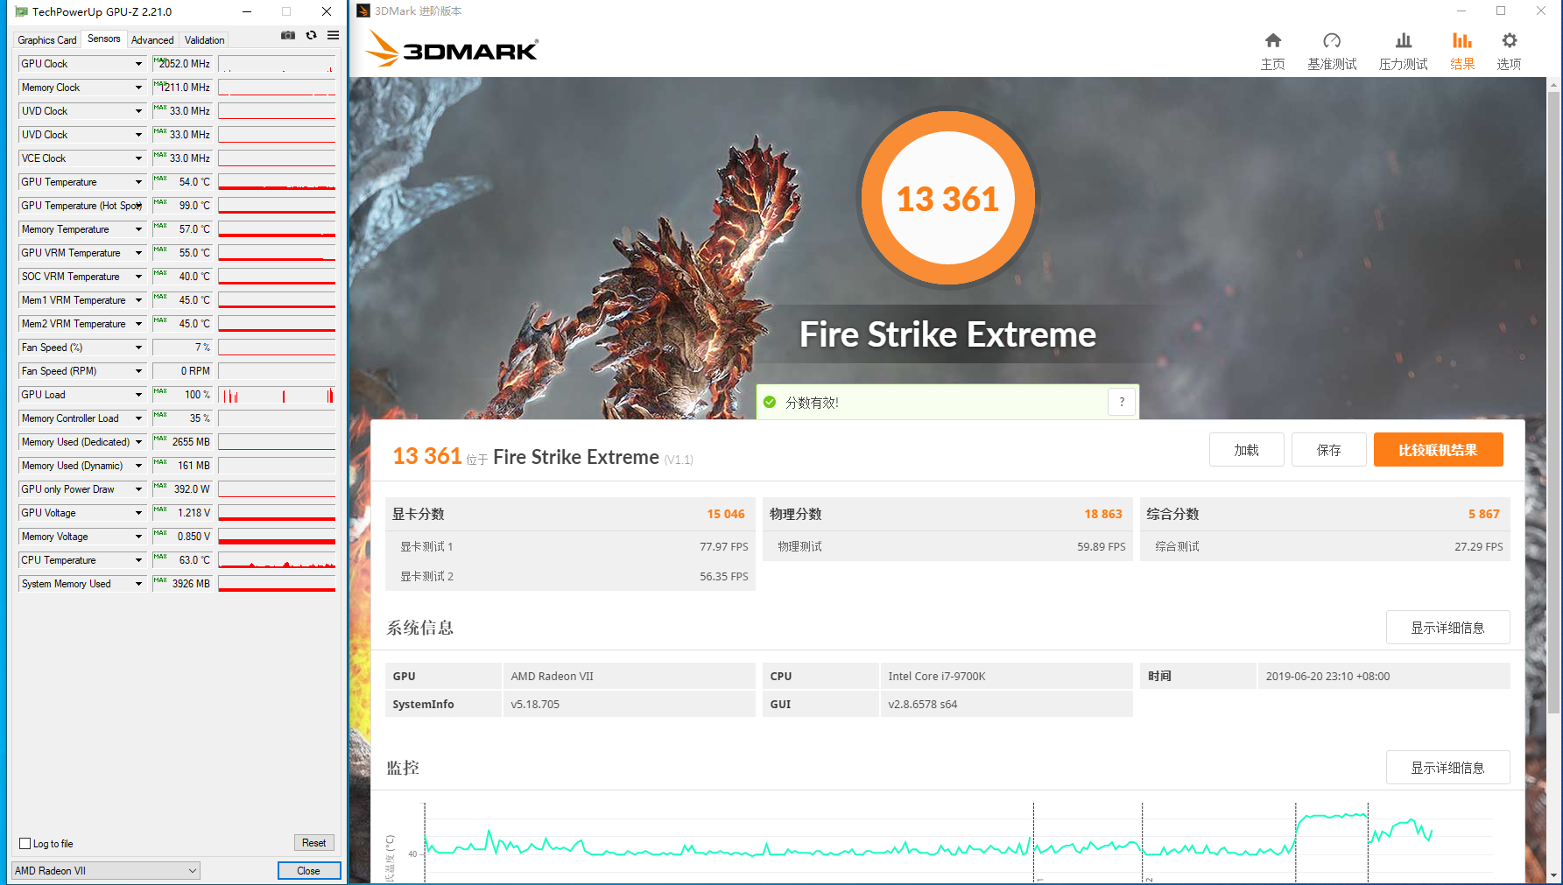
Task: Click the 基准测试 navigation label
Action: pyautogui.click(x=1332, y=64)
